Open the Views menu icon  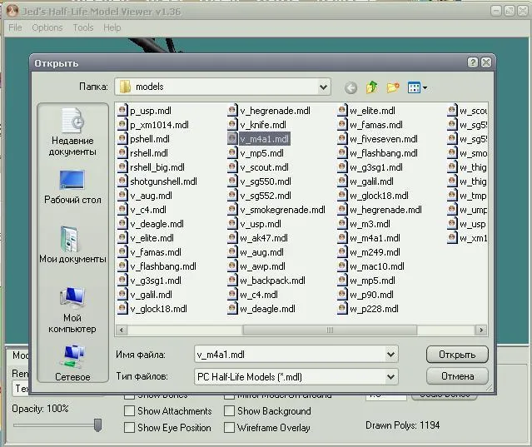416,87
